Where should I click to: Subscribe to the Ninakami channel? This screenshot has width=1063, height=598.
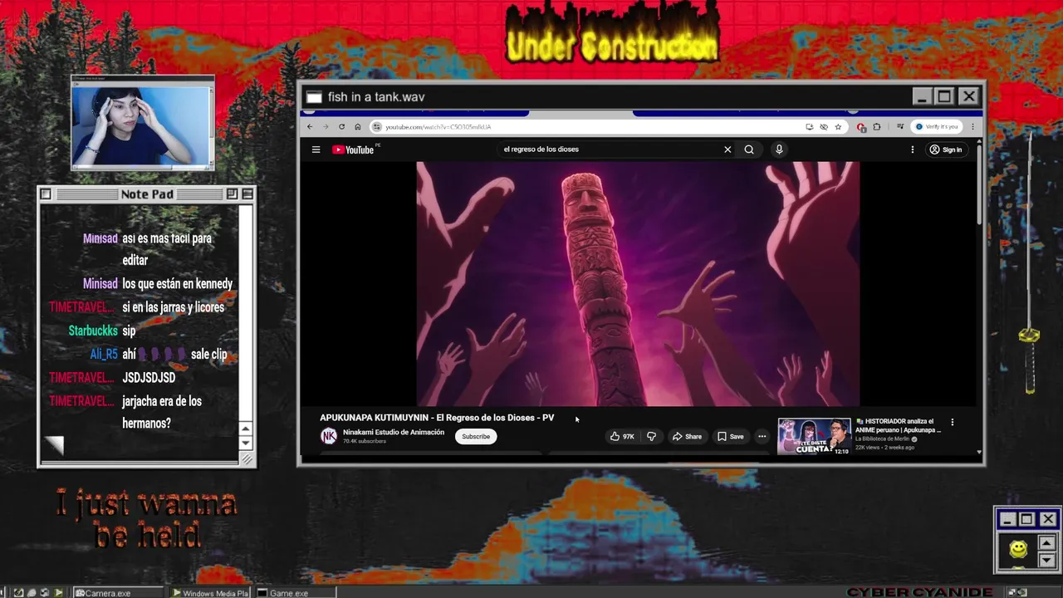point(476,436)
